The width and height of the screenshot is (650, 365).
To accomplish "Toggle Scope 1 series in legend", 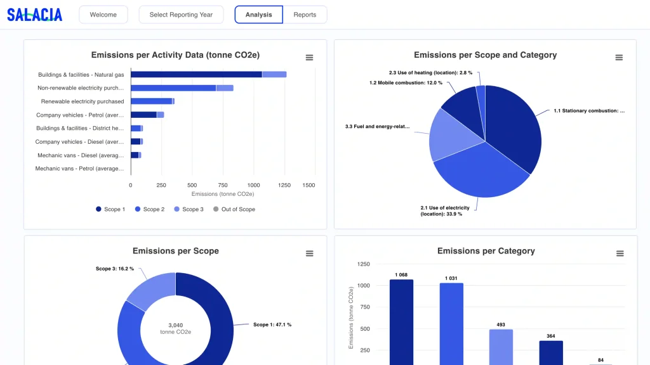I will [110, 209].
